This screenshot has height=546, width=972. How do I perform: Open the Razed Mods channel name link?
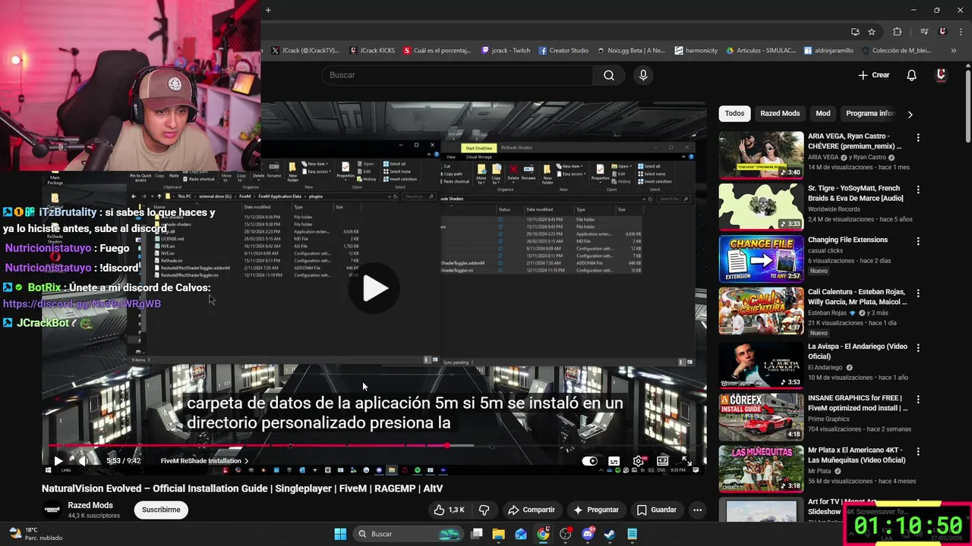pos(90,505)
